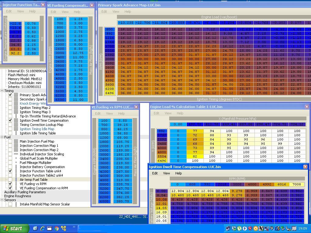Collapse the Fuel tree category
The image size is (311, 233).
click(x=2, y=137)
